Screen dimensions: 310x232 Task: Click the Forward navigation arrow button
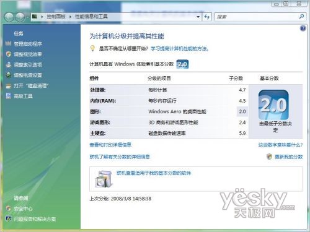tap(20, 17)
